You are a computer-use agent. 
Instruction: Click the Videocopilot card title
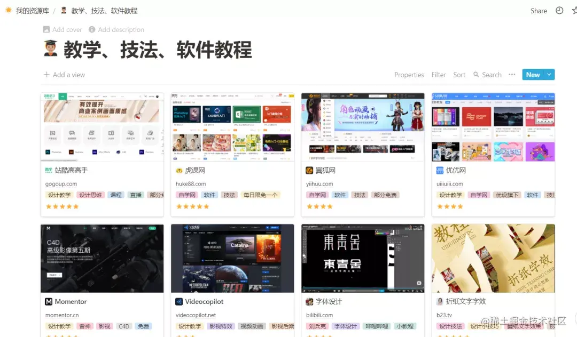tap(204, 301)
